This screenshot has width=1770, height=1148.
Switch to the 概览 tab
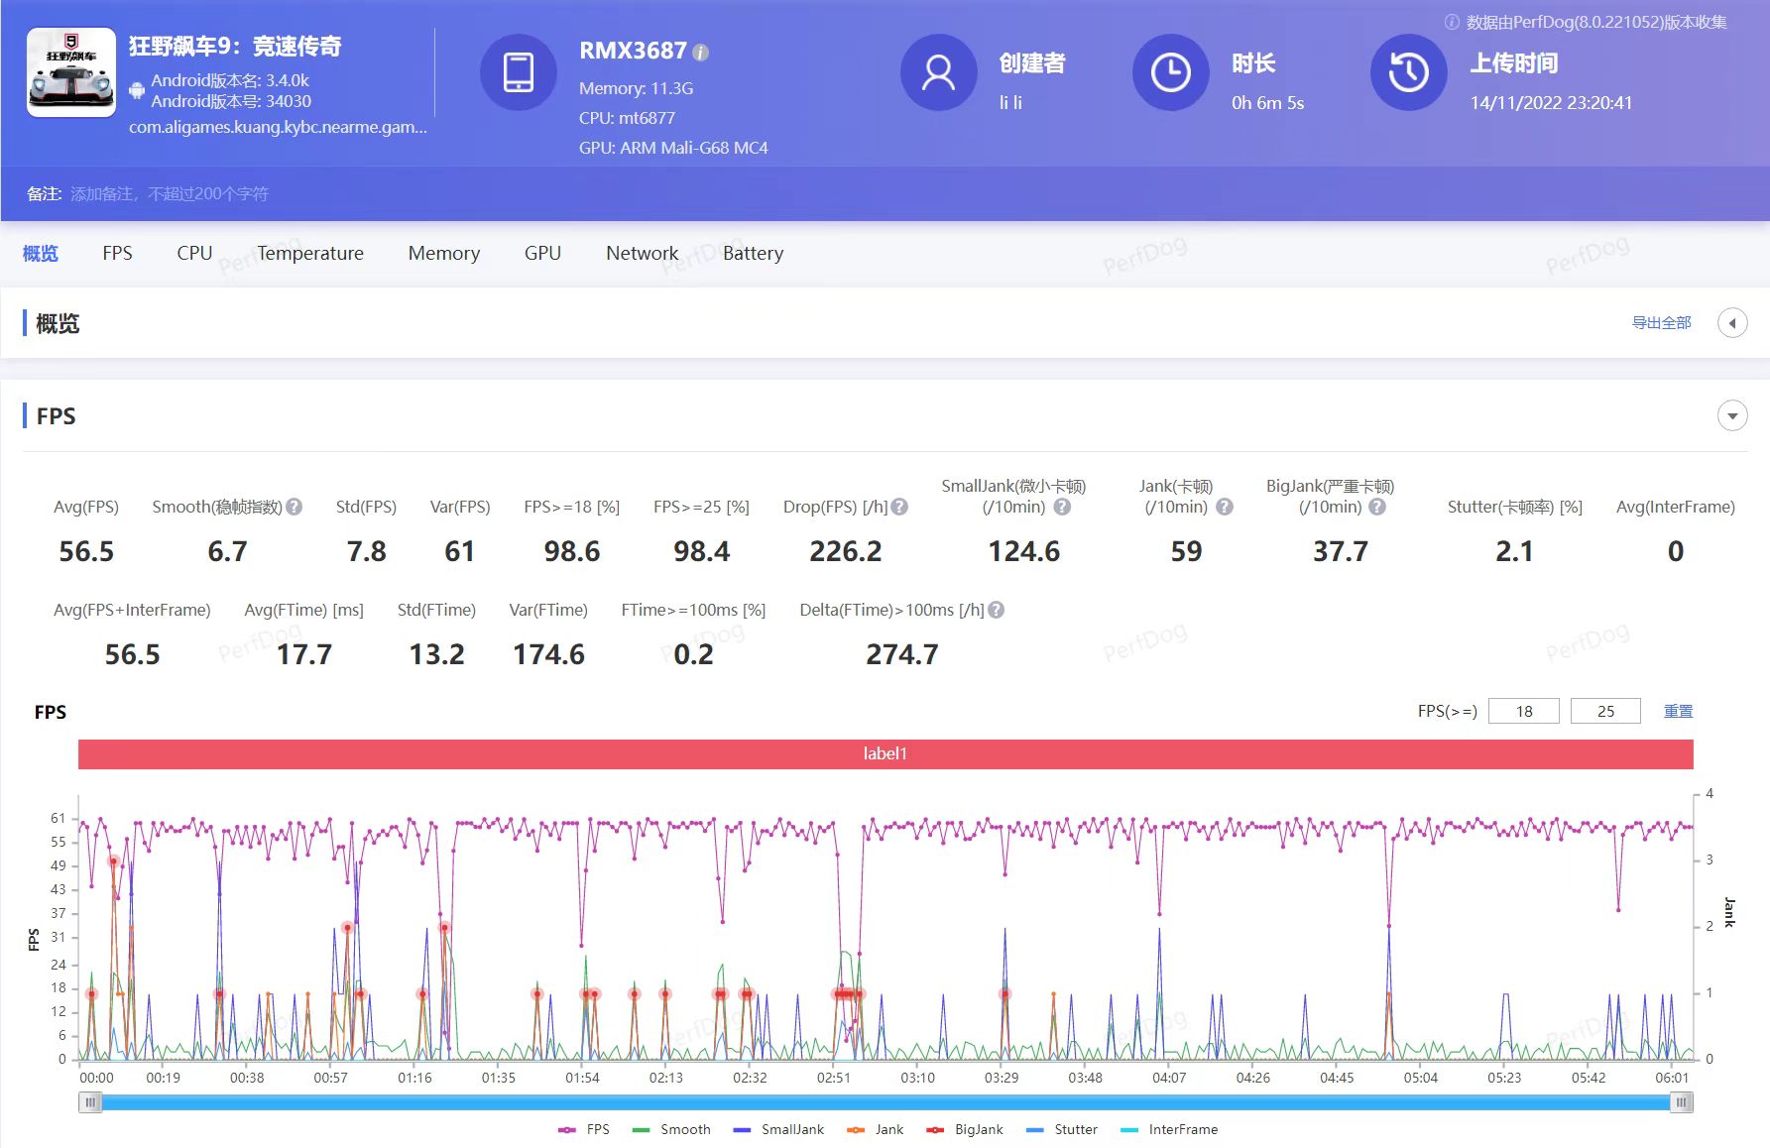tap(41, 253)
